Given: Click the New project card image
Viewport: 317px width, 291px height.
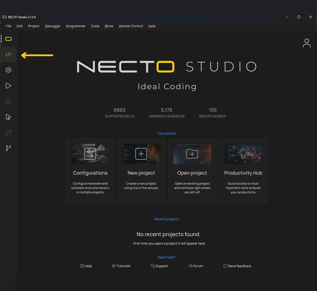Looking at the screenshot, I should pyautogui.click(x=141, y=154).
